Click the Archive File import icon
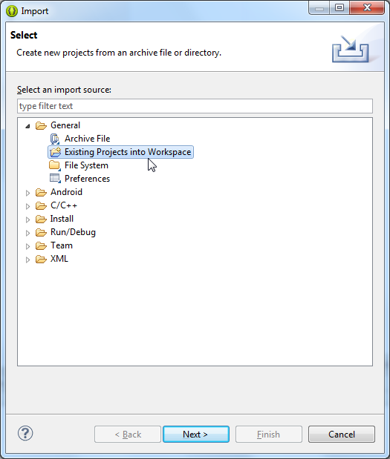The image size is (390, 459). pyautogui.click(x=55, y=139)
